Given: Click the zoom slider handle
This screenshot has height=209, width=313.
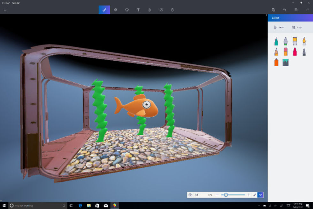Looking at the screenshot, I should [x=226, y=195].
